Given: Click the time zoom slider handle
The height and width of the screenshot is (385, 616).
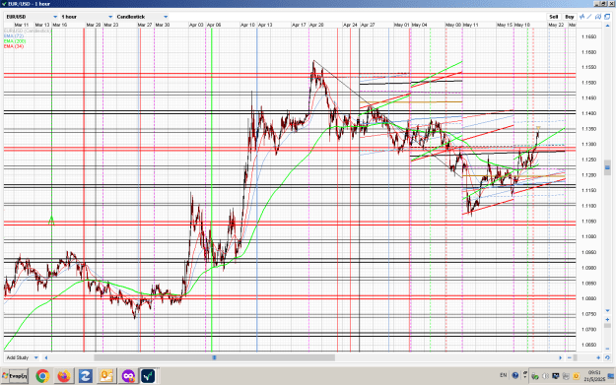Looking at the screenshot, I should coord(576,357).
